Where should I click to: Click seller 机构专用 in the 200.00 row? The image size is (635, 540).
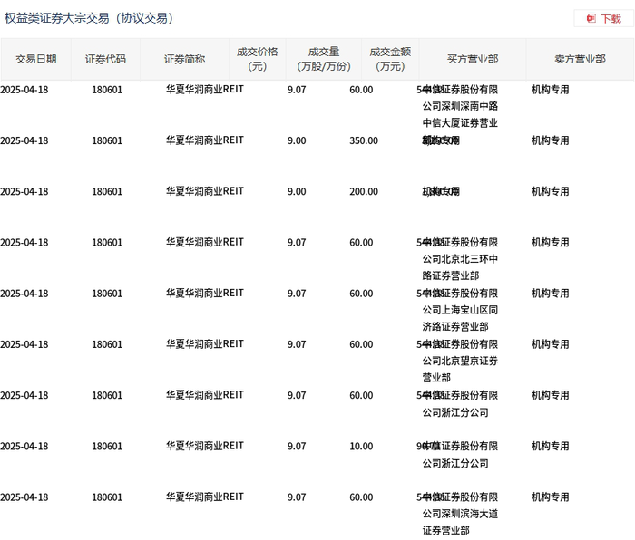[x=550, y=192]
